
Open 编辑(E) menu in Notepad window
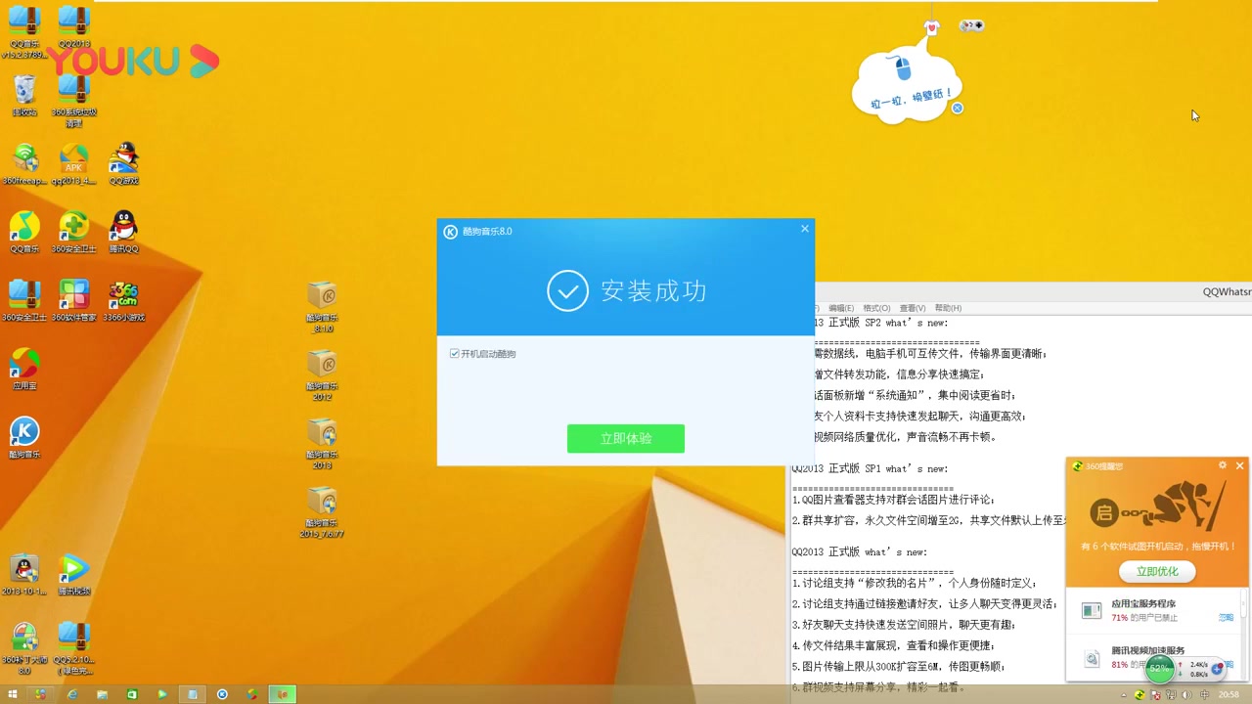tap(841, 308)
